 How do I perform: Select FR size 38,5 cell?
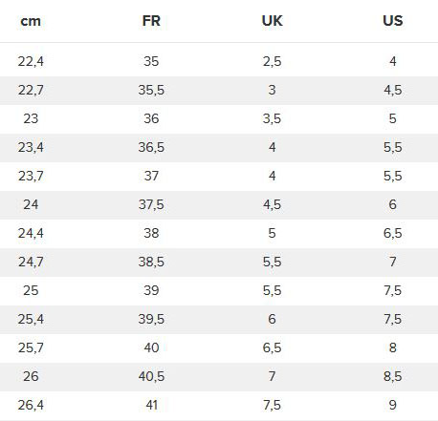click(x=151, y=262)
